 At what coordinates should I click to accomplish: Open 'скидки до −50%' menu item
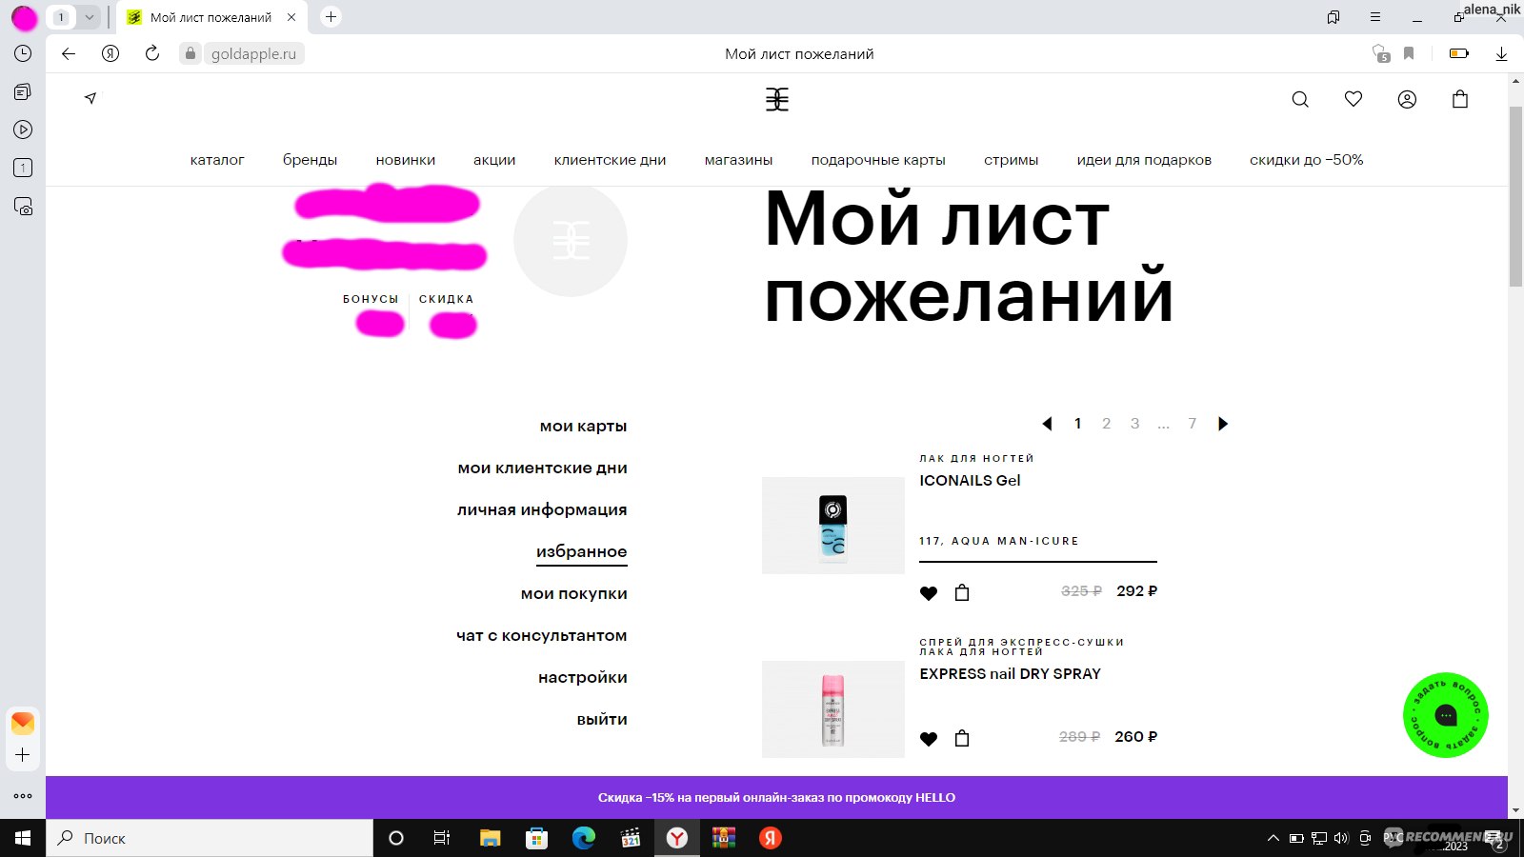[1306, 160]
